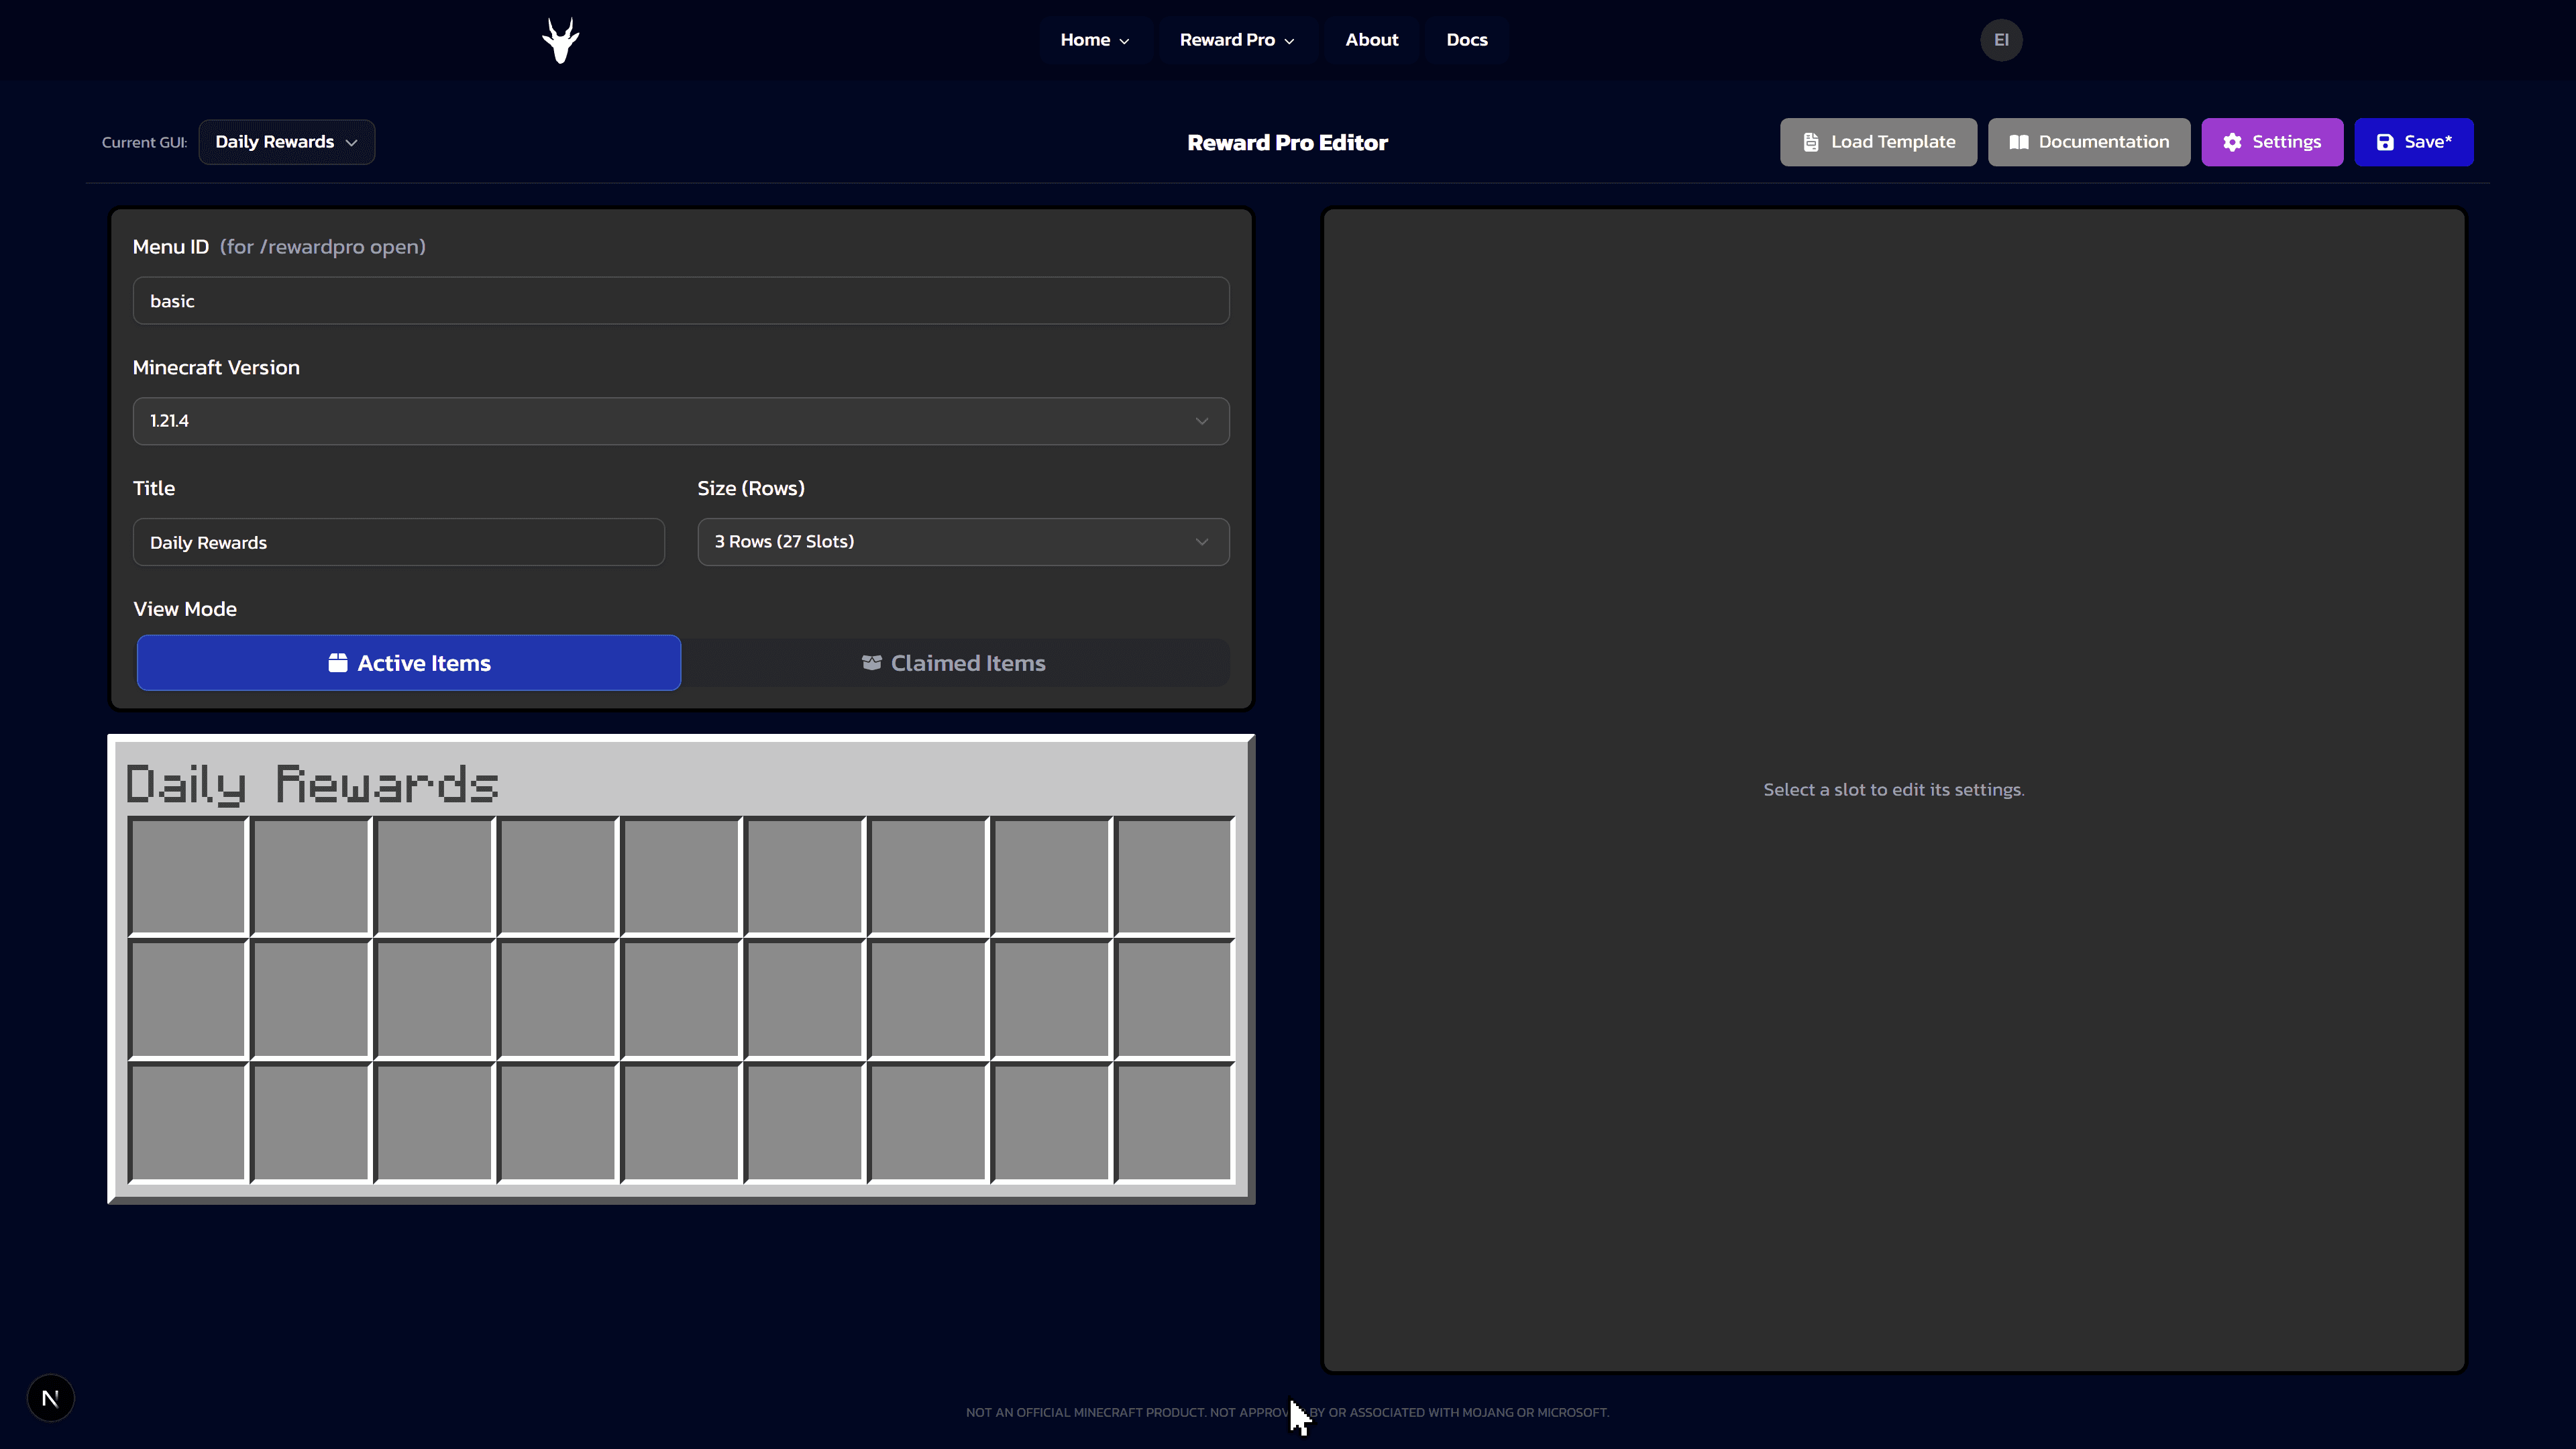
Task: Click the deer antler logo
Action: (561, 40)
